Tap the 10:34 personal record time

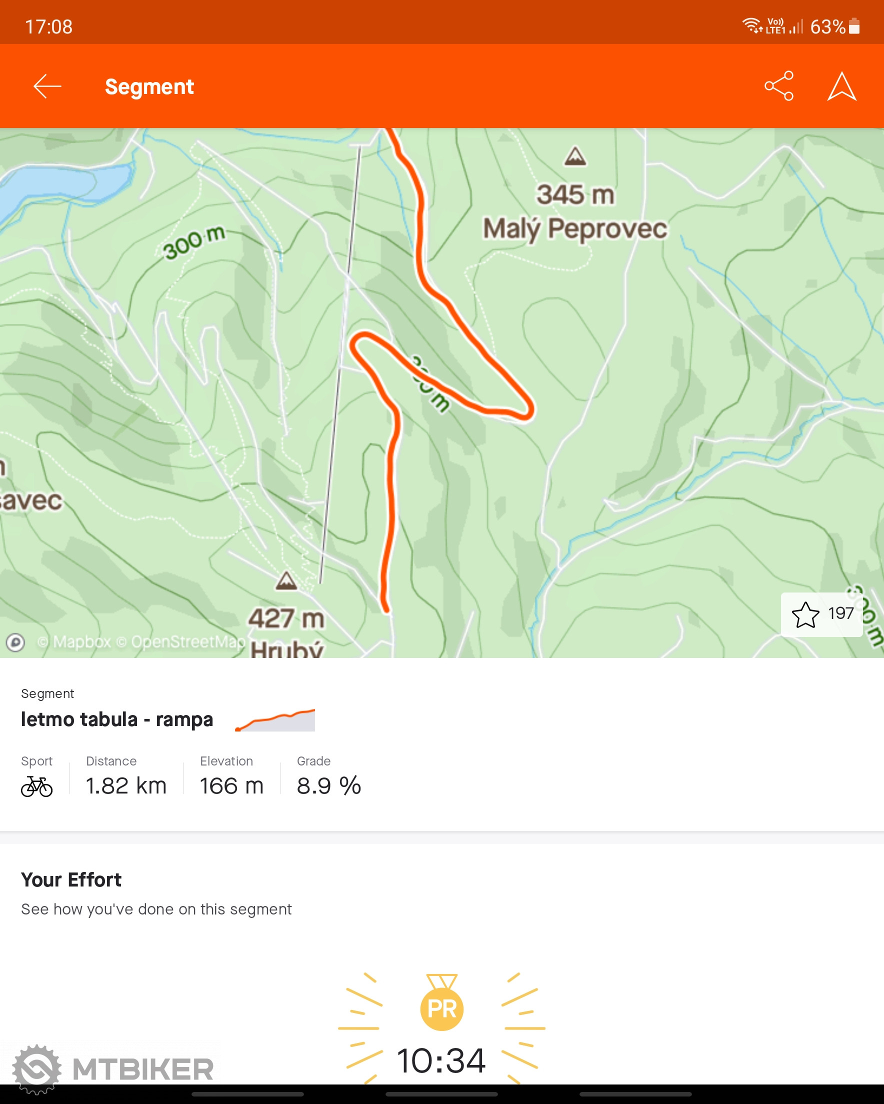(x=441, y=1060)
